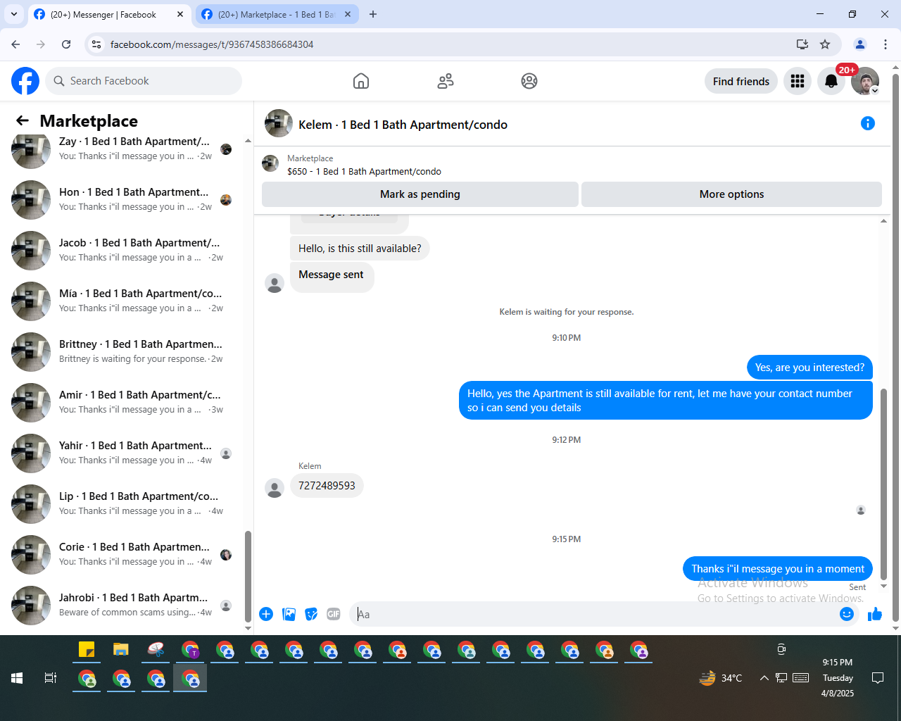
Task: Open the Friends icon in top navigation
Action: pos(446,81)
